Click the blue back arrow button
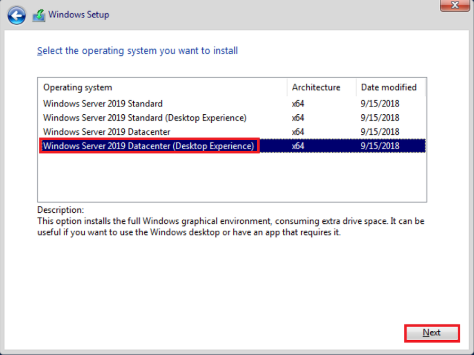Viewport: 474px width, 355px height. tap(16, 15)
